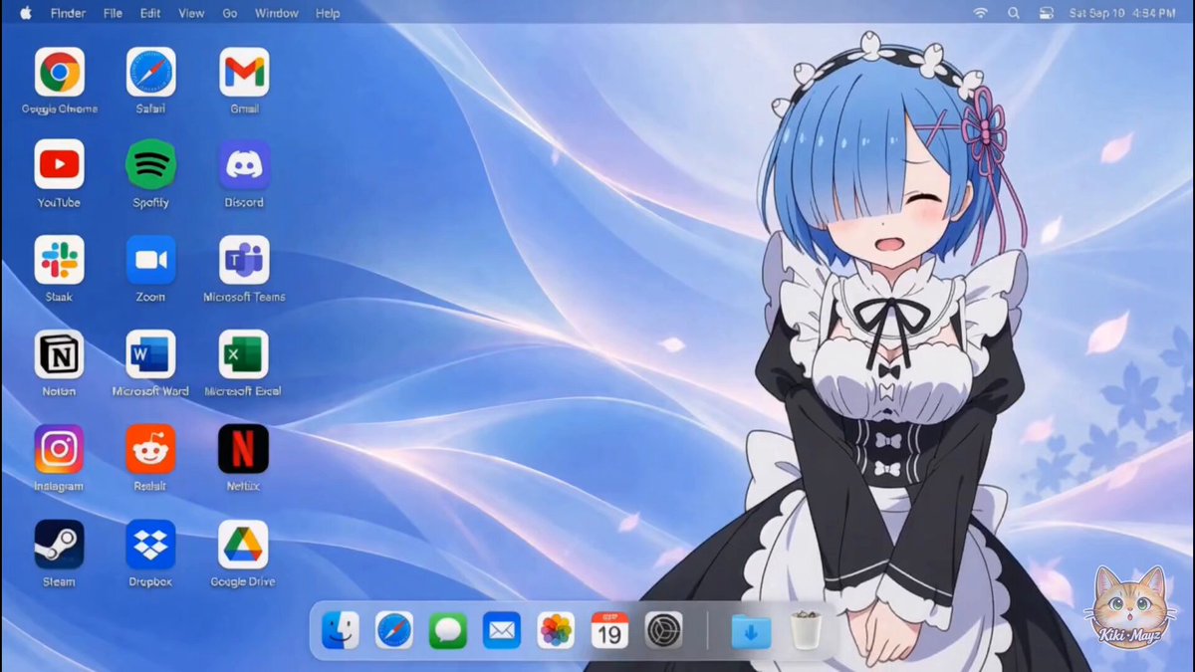Image resolution: width=1195 pixels, height=672 pixels.
Task: Click Finder in the dock
Action: (x=341, y=630)
